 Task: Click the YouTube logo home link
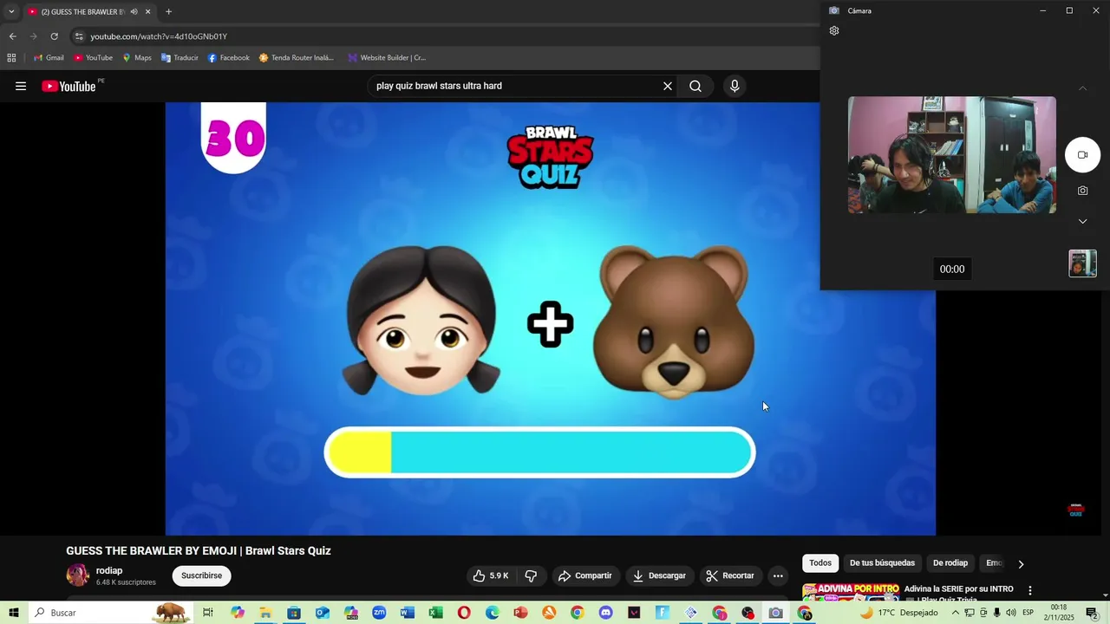coord(69,86)
